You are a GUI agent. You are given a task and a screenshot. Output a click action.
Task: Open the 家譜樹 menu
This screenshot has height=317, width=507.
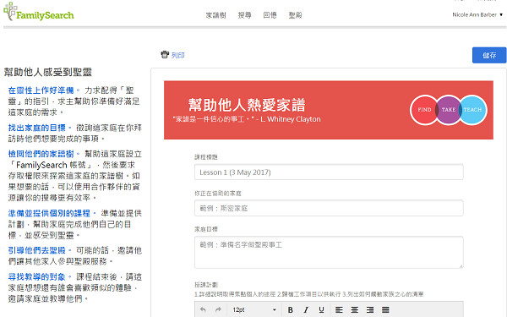pyautogui.click(x=215, y=15)
